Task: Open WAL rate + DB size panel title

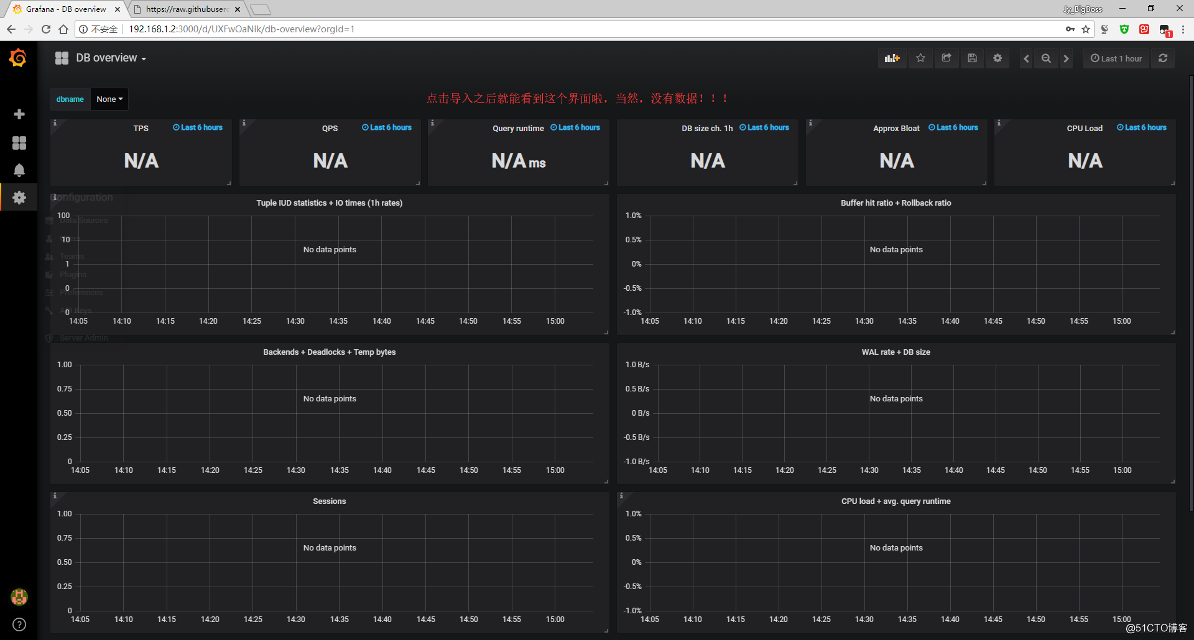Action: click(x=896, y=352)
